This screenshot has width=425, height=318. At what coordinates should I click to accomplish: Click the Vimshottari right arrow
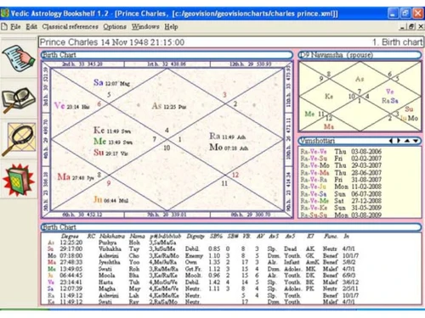(398, 141)
